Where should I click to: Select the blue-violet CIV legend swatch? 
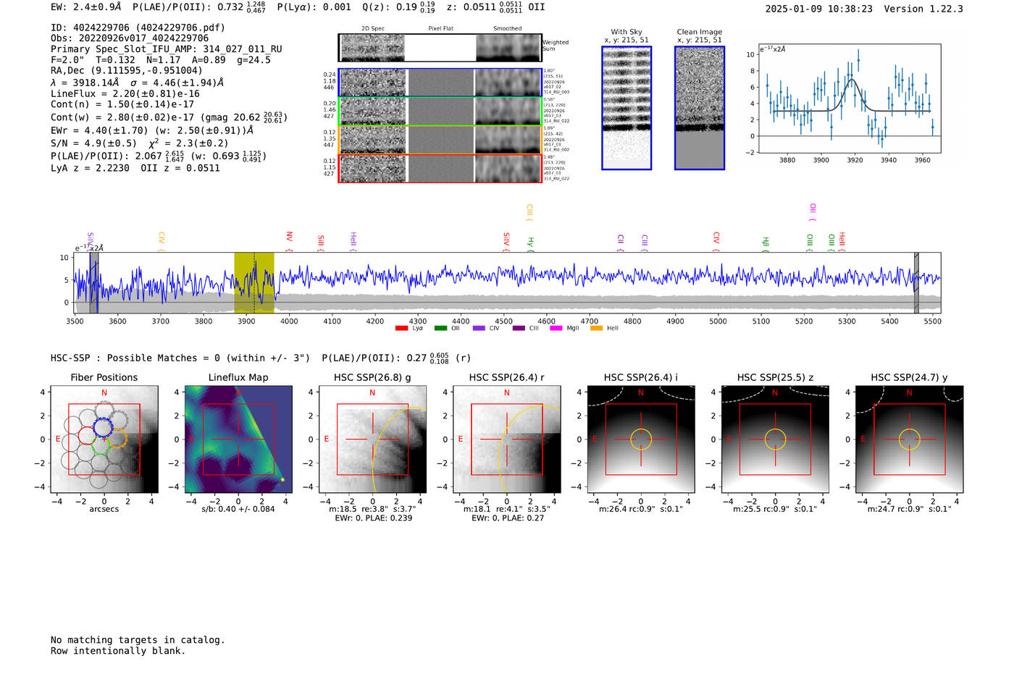tap(479, 328)
